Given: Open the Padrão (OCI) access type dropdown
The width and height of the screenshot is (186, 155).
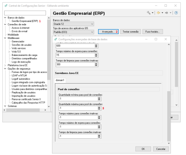Looking at the screenshot, I should 73,32.
